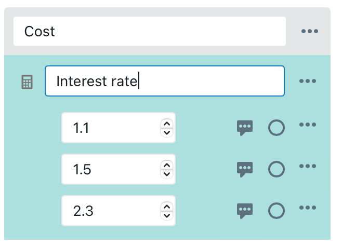Image resolution: width=342 pixels, height=247 pixels.
Task: Open more options for 1.5 row
Action: pyautogui.click(x=308, y=167)
